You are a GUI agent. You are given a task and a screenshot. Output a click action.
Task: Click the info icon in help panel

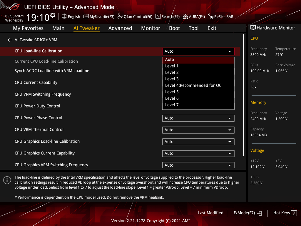click(7, 180)
